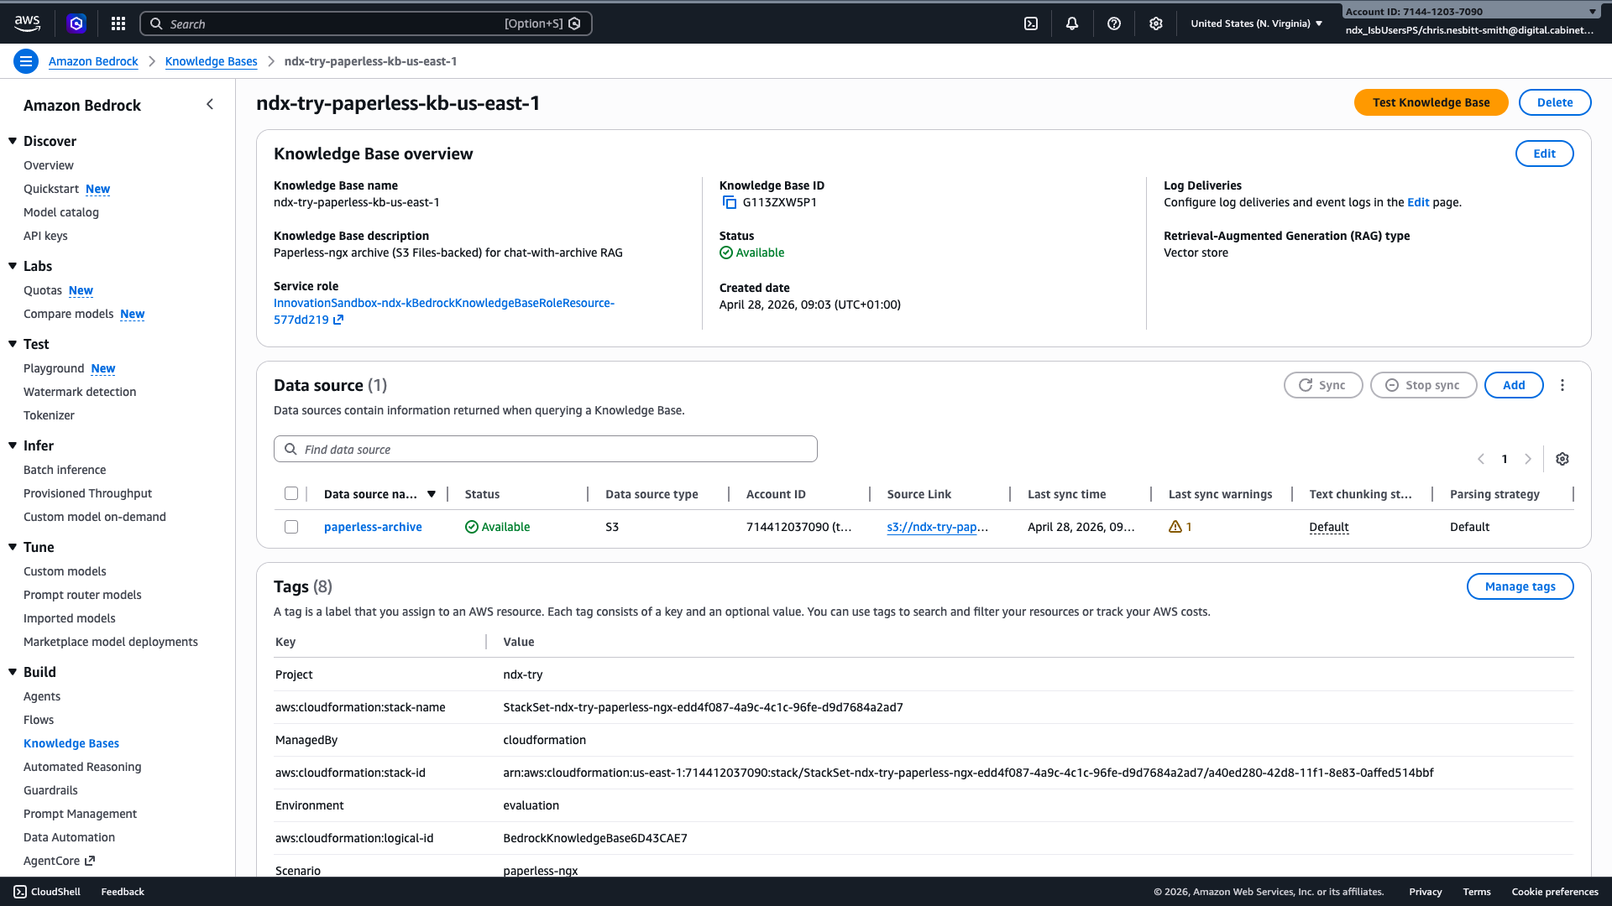Click the AWS logo home icon
The height and width of the screenshot is (906, 1612).
pos(27,23)
